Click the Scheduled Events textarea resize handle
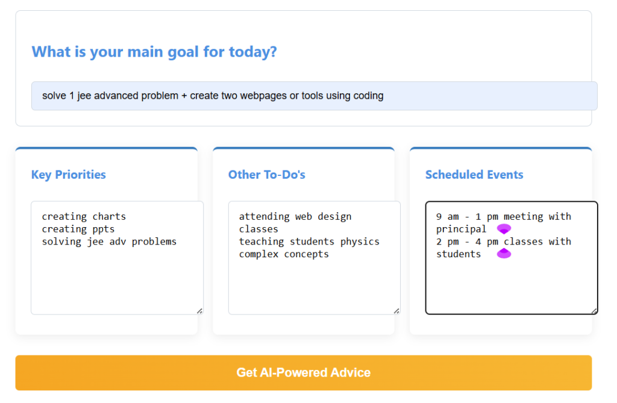 click(x=594, y=311)
